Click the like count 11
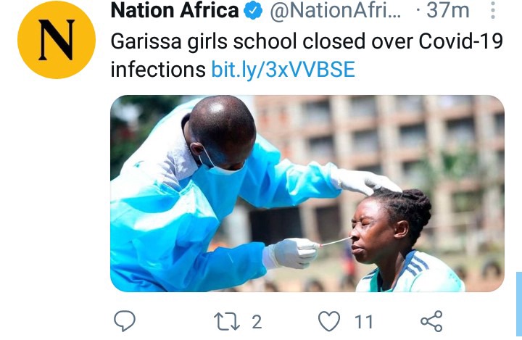Viewport: 522px width, 340px height. pyautogui.click(x=363, y=322)
